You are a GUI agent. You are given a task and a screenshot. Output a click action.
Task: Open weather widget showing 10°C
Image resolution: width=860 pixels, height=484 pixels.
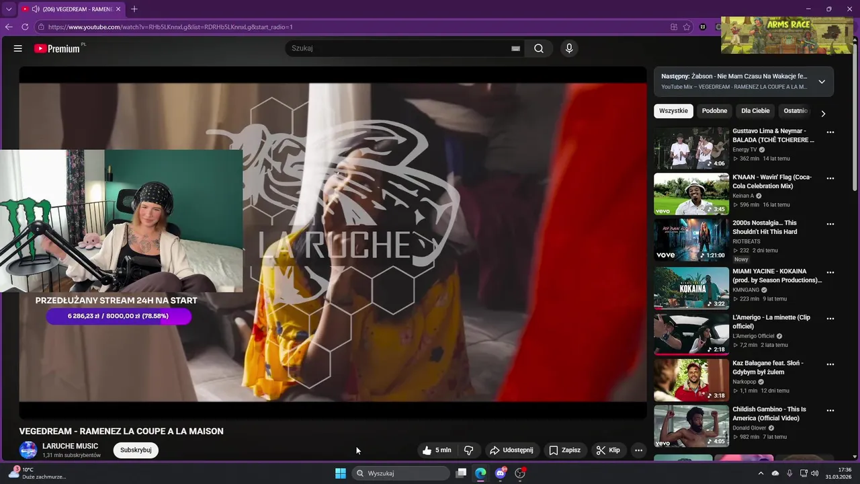coord(38,473)
